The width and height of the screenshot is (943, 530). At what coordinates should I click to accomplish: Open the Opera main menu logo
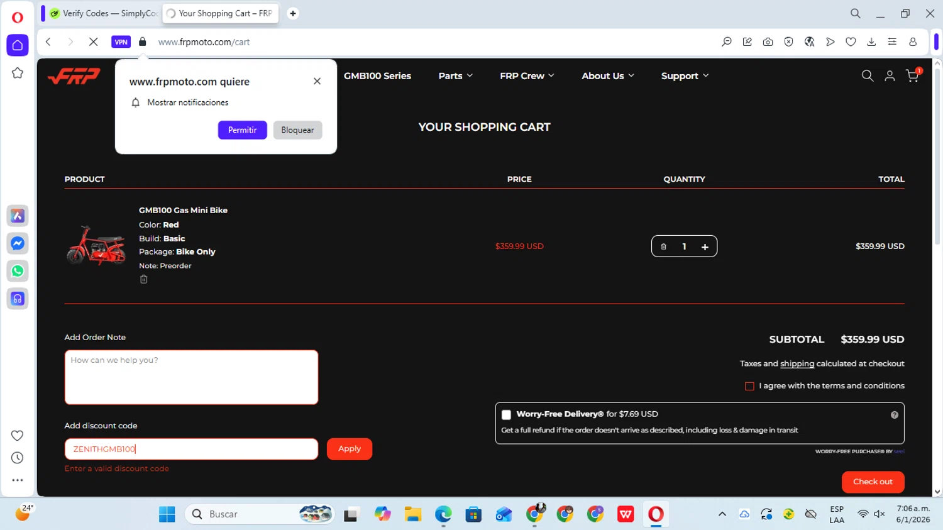(18, 17)
